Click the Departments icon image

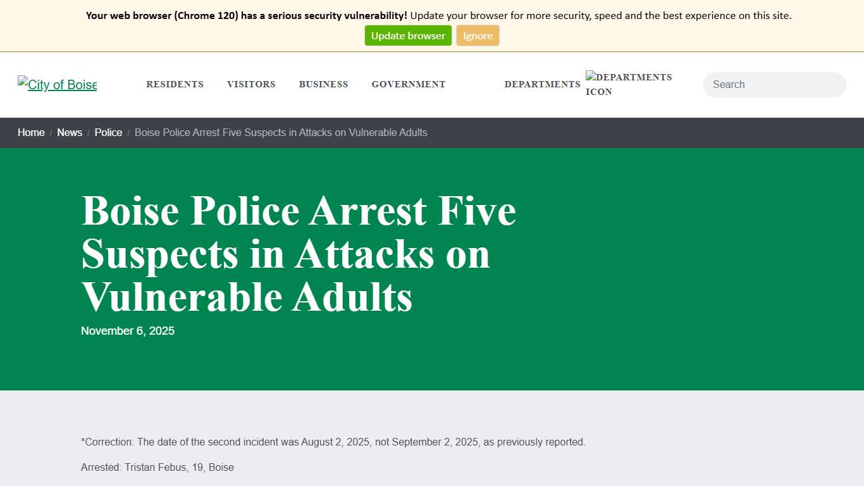click(x=629, y=84)
